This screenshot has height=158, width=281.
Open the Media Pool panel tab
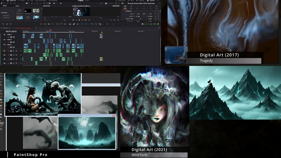tap(11, 1)
